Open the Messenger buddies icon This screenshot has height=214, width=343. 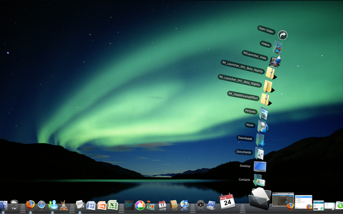[x=53, y=205]
